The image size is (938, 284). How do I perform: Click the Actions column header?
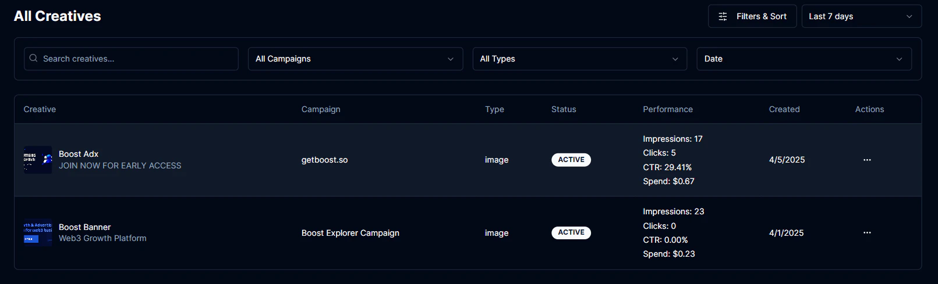869,109
